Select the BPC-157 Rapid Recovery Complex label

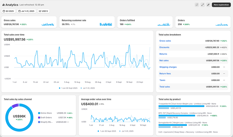pos(185,113)
